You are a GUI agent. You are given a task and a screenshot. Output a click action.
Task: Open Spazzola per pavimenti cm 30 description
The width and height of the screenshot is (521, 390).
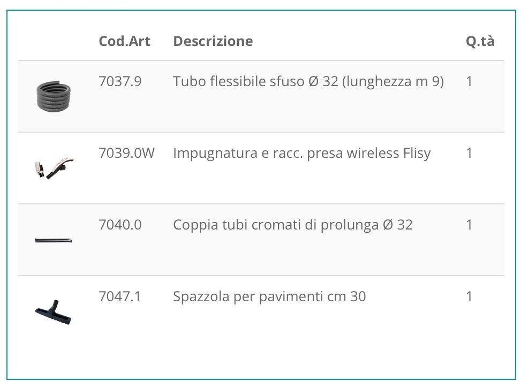pyautogui.click(x=269, y=296)
